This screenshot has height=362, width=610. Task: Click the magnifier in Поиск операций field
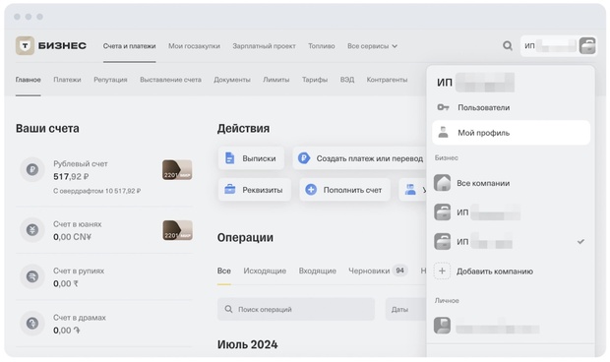click(228, 309)
